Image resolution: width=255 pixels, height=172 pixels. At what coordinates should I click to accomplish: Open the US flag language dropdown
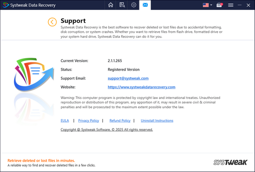click(207, 5)
